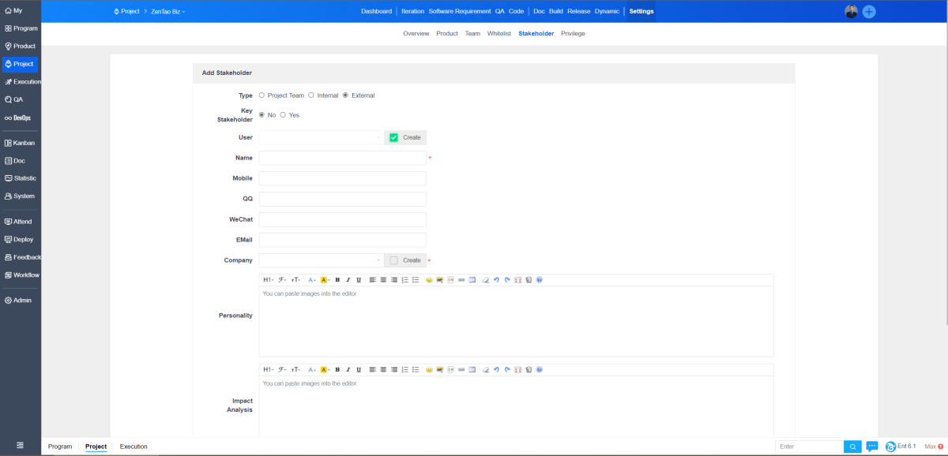Collapse the sidebar with the hamburger icon
The image size is (948, 456).
[x=21, y=447]
